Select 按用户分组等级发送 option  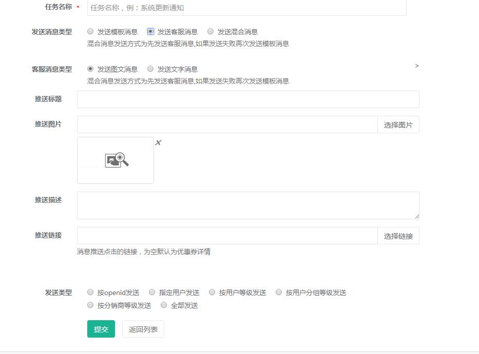click(279, 293)
